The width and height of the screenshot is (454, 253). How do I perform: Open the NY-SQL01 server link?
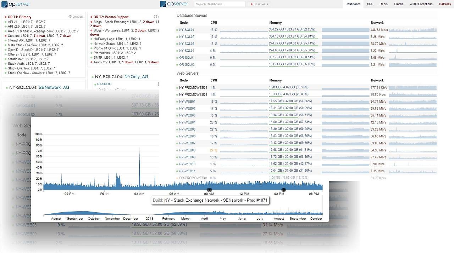coord(187,30)
